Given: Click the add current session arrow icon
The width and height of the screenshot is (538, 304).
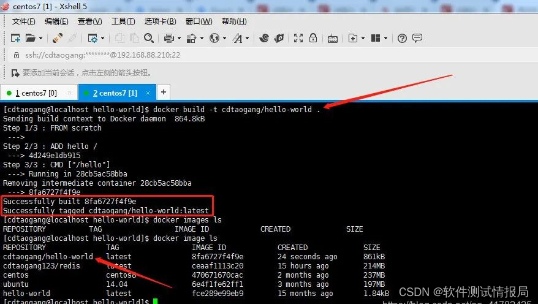Looking at the screenshot, I should pyautogui.click(x=15, y=73).
